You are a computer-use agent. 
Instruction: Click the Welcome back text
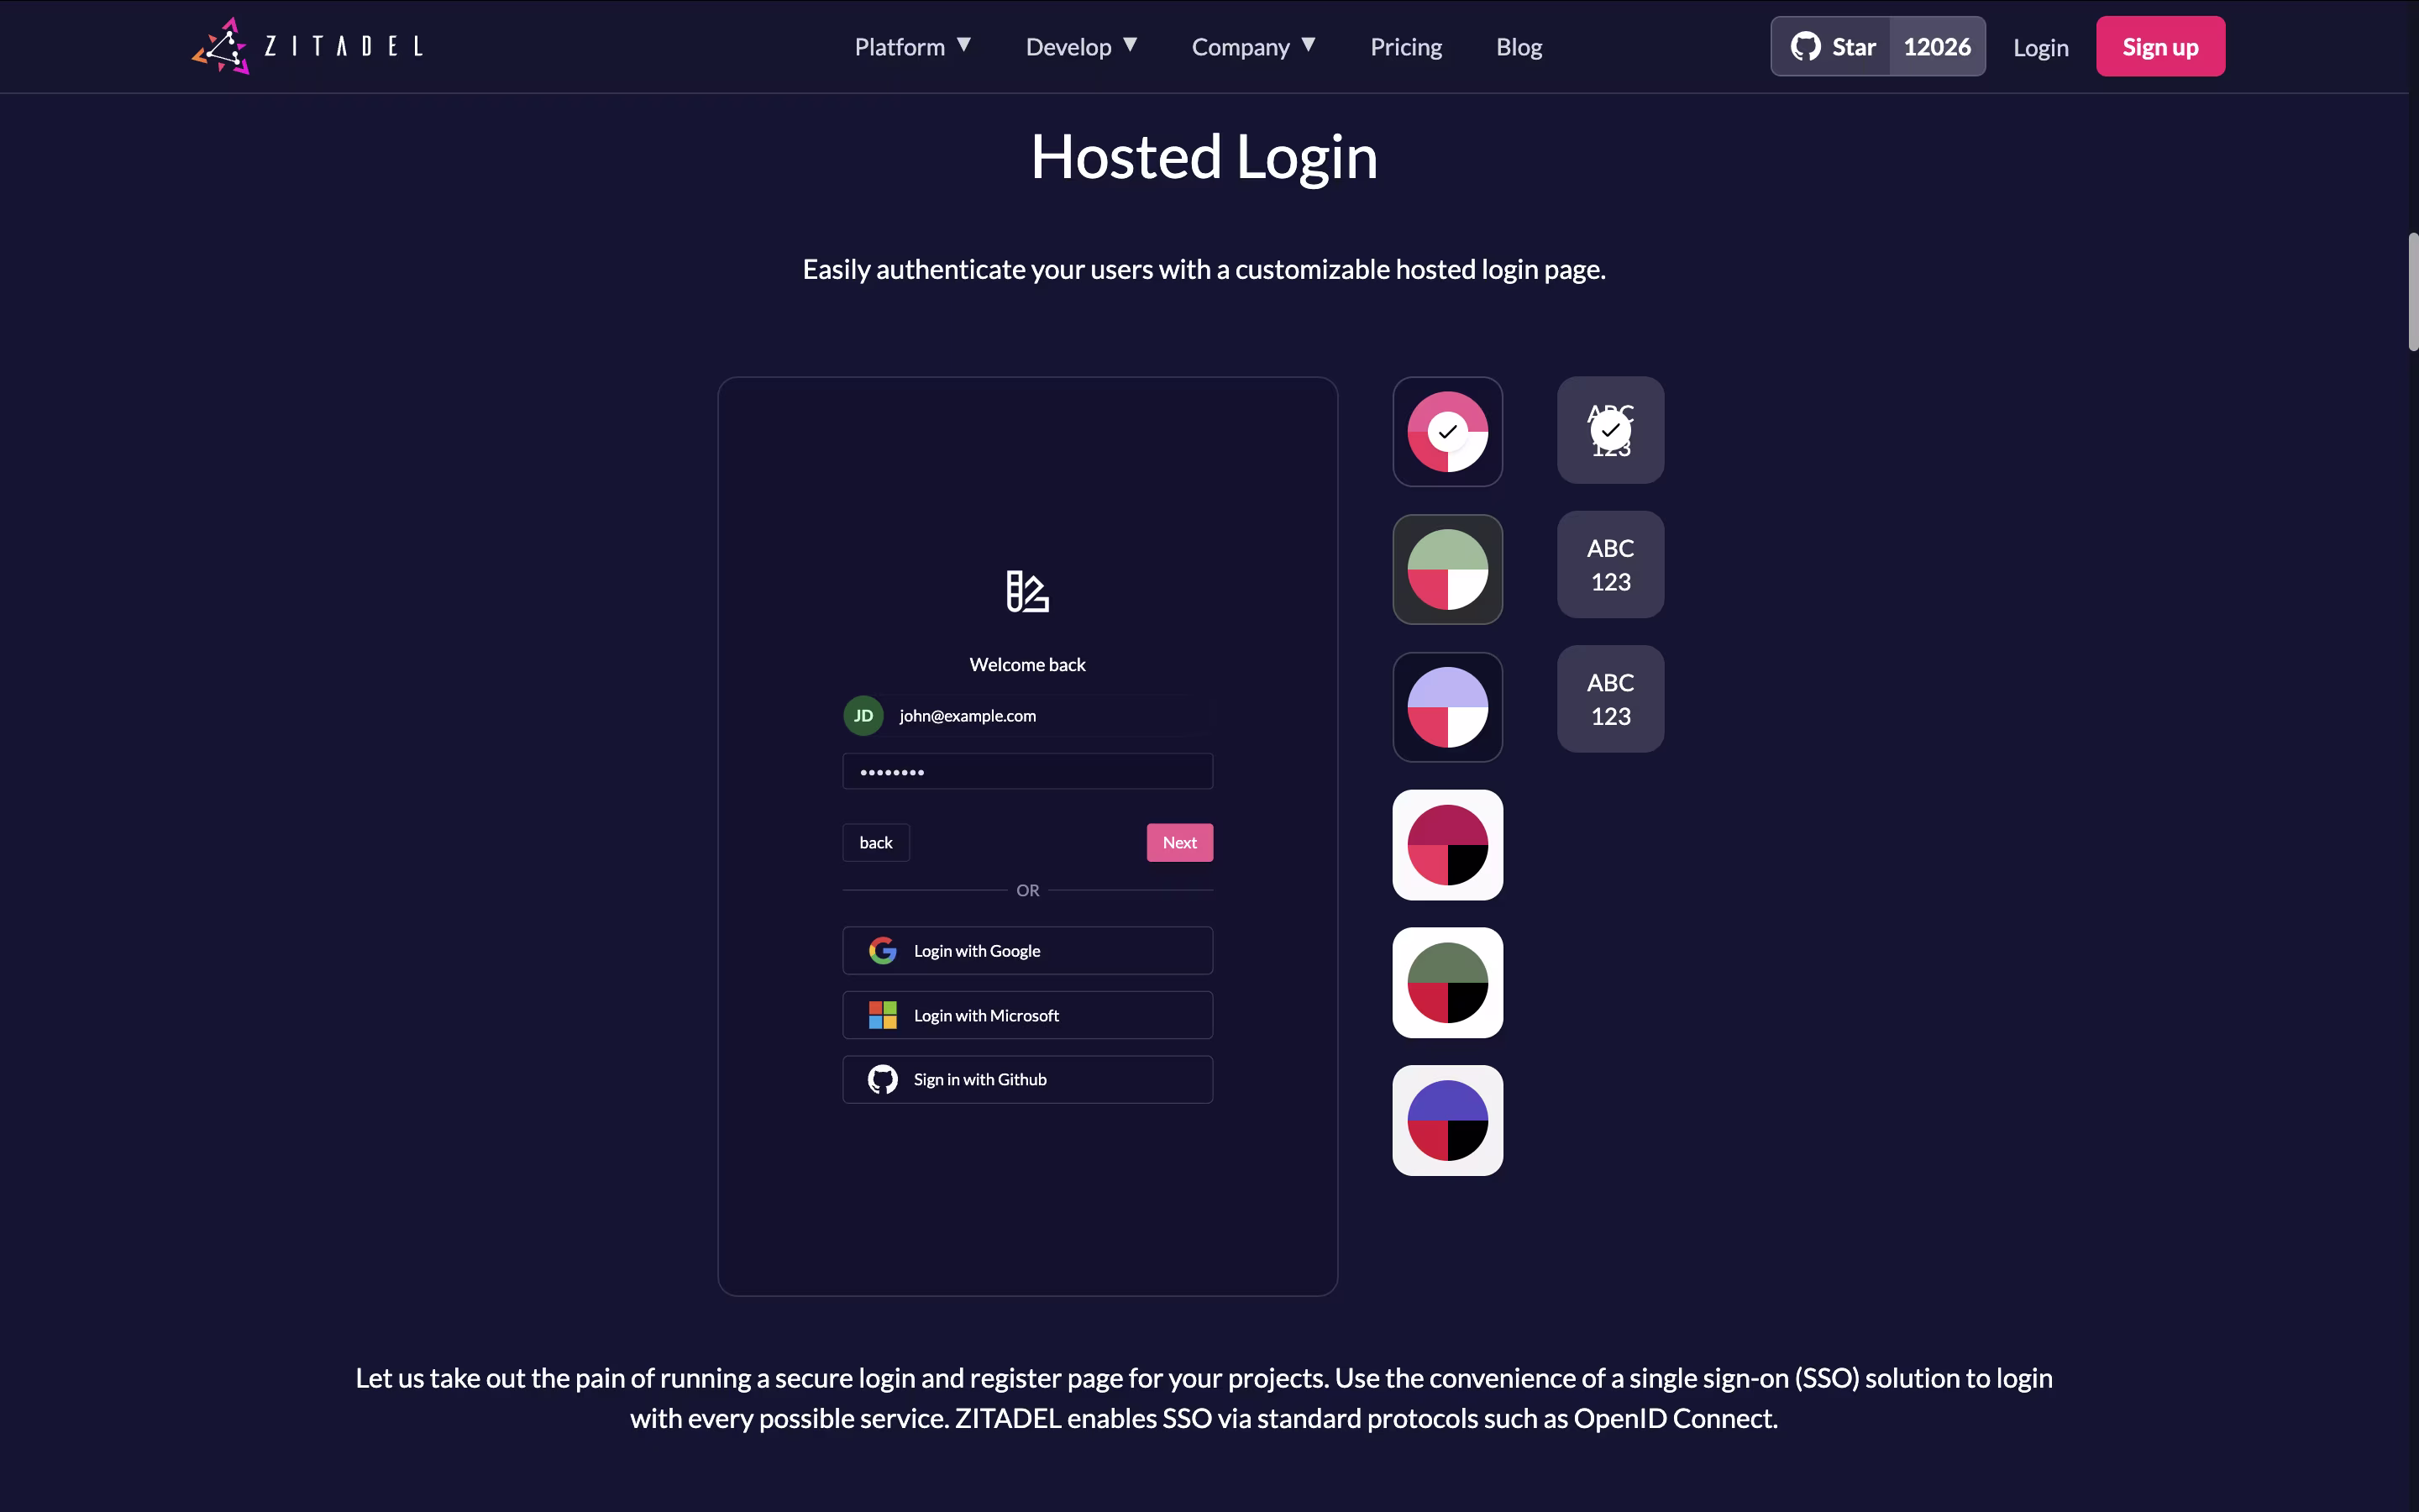(x=1027, y=665)
